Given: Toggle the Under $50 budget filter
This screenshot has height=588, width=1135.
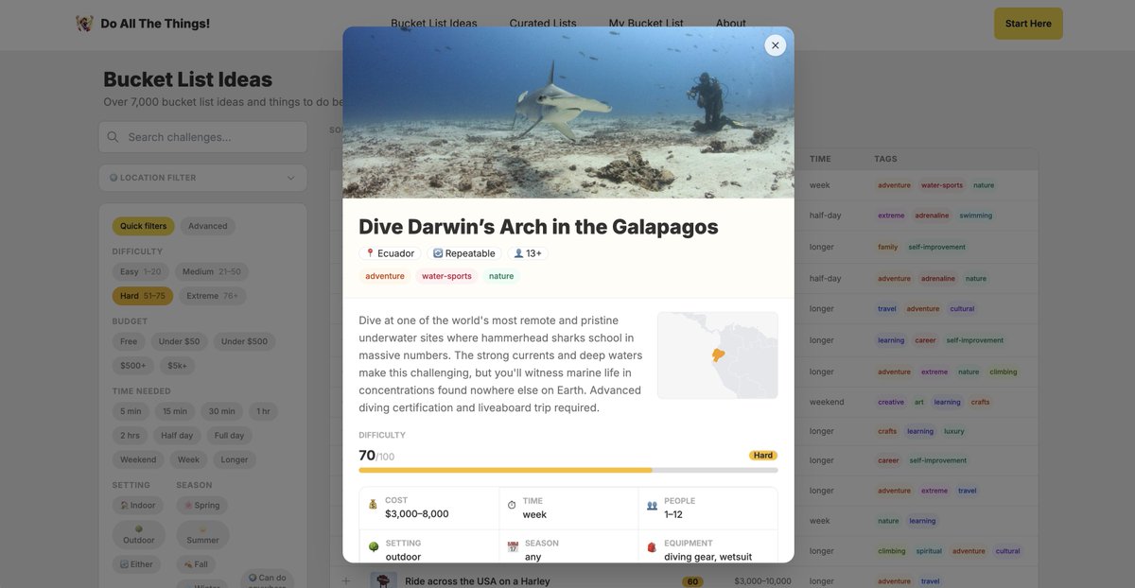Looking at the screenshot, I should (180, 341).
